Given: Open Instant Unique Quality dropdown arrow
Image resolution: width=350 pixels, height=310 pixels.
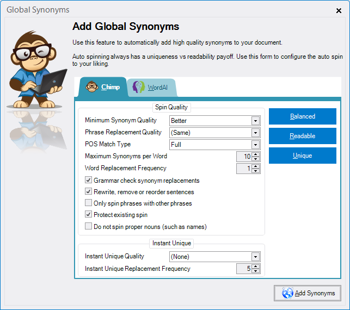Looking at the screenshot, I should click(x=256, y=257).
